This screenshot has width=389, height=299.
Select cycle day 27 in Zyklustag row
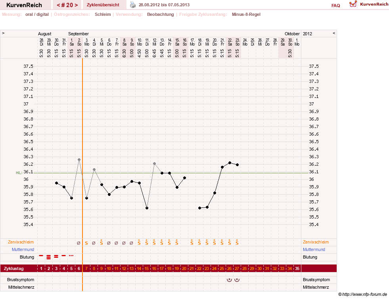[x=237, y=268]
